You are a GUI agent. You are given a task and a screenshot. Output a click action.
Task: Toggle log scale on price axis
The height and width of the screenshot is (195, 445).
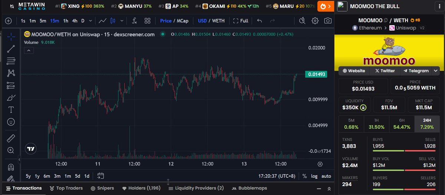pyautogui.click(x=314, y=176)
